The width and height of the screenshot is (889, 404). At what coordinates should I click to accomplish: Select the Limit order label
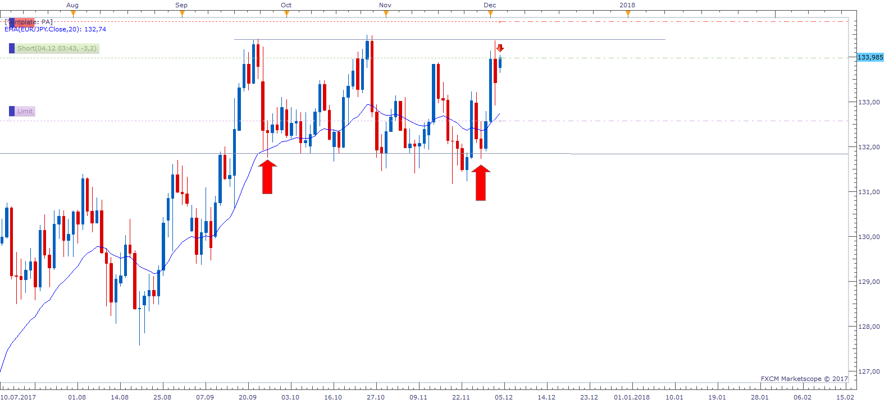[x=25, y=111]
